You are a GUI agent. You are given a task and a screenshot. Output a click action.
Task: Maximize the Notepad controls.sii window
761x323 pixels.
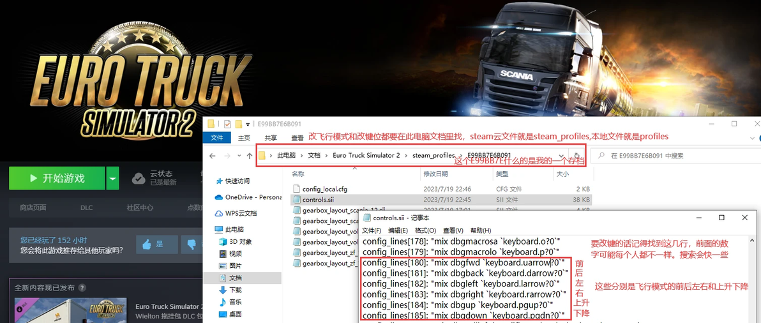point(721,218)
